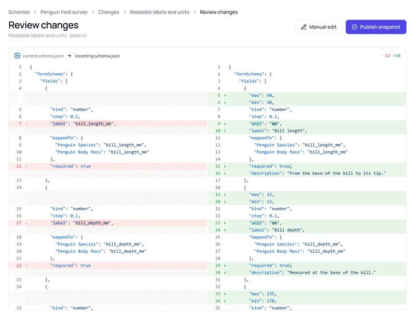This screenshot has height=319, width=412.
Task: Click the Publish snapshot button
Action: [x=376, y=27]
